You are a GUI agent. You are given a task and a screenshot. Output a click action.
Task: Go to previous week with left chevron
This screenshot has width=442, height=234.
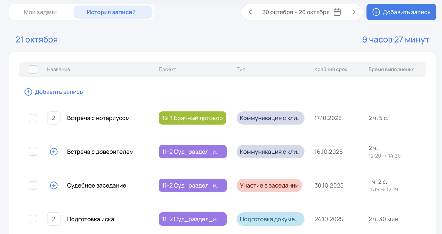point(250,12)
